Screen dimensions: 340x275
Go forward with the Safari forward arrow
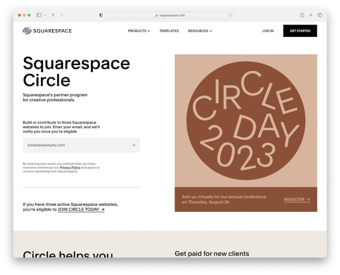61,15
